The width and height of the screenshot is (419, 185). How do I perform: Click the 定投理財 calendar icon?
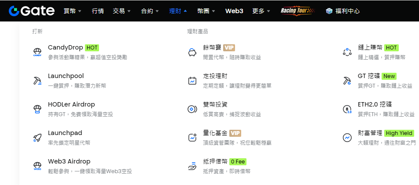(192, 81)
